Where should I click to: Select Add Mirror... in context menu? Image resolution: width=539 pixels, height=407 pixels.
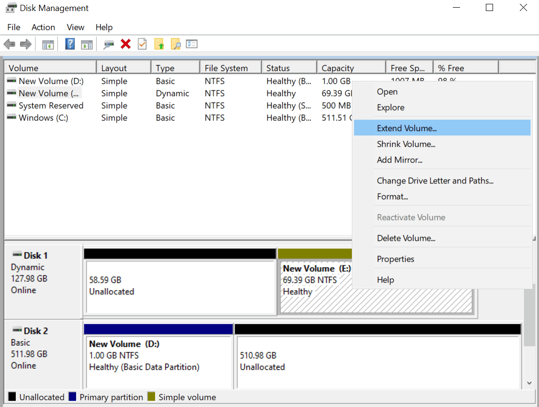(x=442, y=160)
